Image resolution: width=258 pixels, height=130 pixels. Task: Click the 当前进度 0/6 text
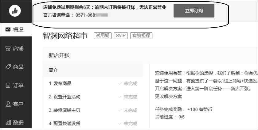(170, 117)
